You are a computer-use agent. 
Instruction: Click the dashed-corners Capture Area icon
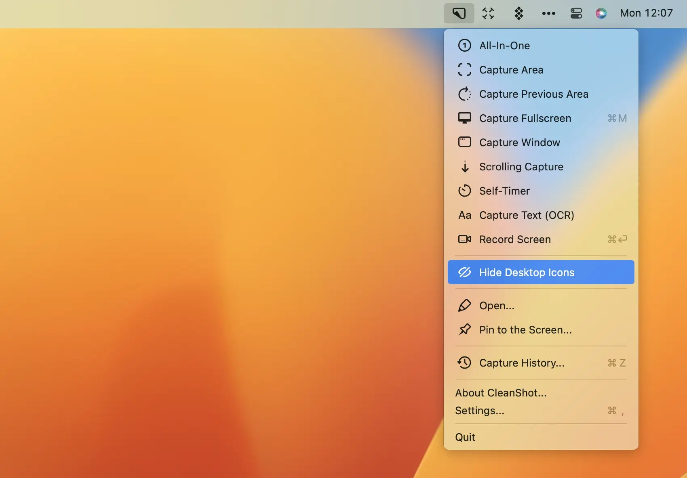pos(465,69)
